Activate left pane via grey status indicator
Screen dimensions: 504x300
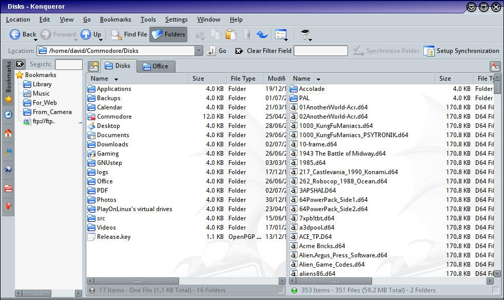(x=92, y=290)
